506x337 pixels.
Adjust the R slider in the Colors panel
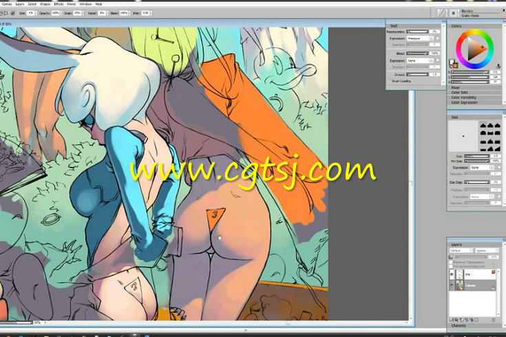point(470,72)
